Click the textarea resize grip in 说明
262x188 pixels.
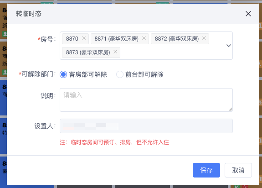click(x=230, y=110)
